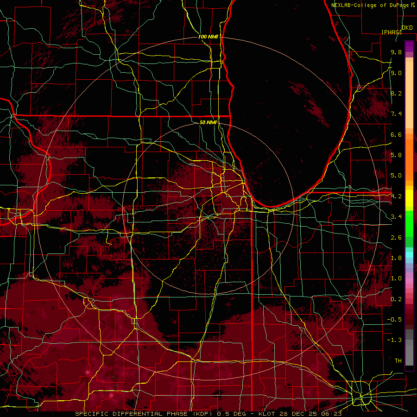The image size is (417, 417).
Task: Click the 9.0 scale value
Action: tap(396, 73)
